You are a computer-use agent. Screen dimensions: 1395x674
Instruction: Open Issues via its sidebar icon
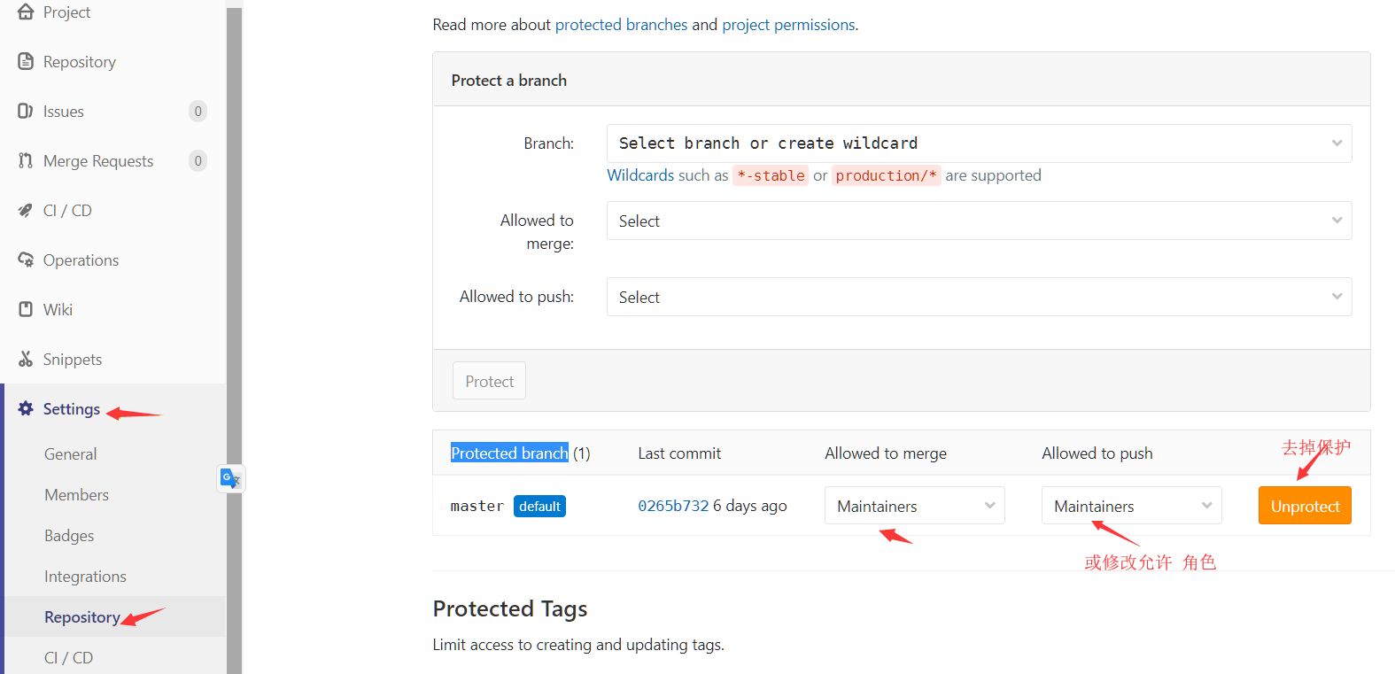click(x=26, y=111)
